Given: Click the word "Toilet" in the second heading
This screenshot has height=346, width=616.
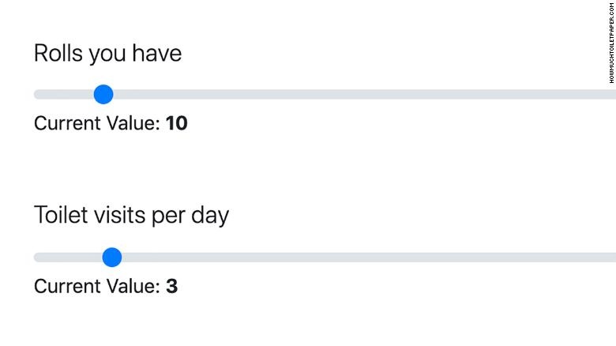Looking at the screenshot, I should click(60, 215).
